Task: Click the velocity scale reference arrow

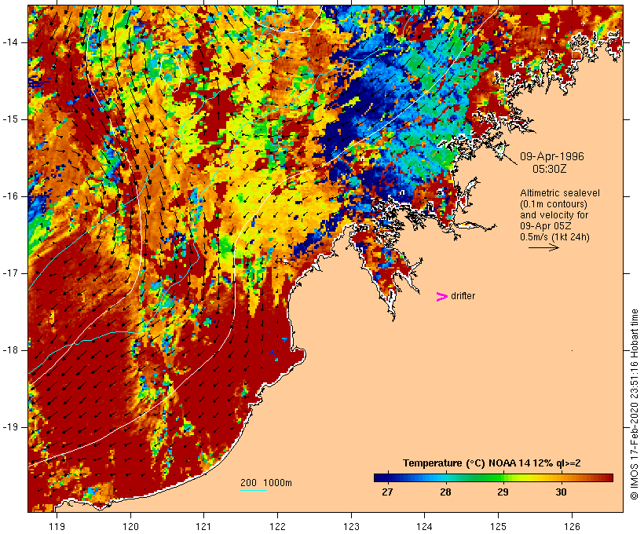Action: (x=543, y=247)
